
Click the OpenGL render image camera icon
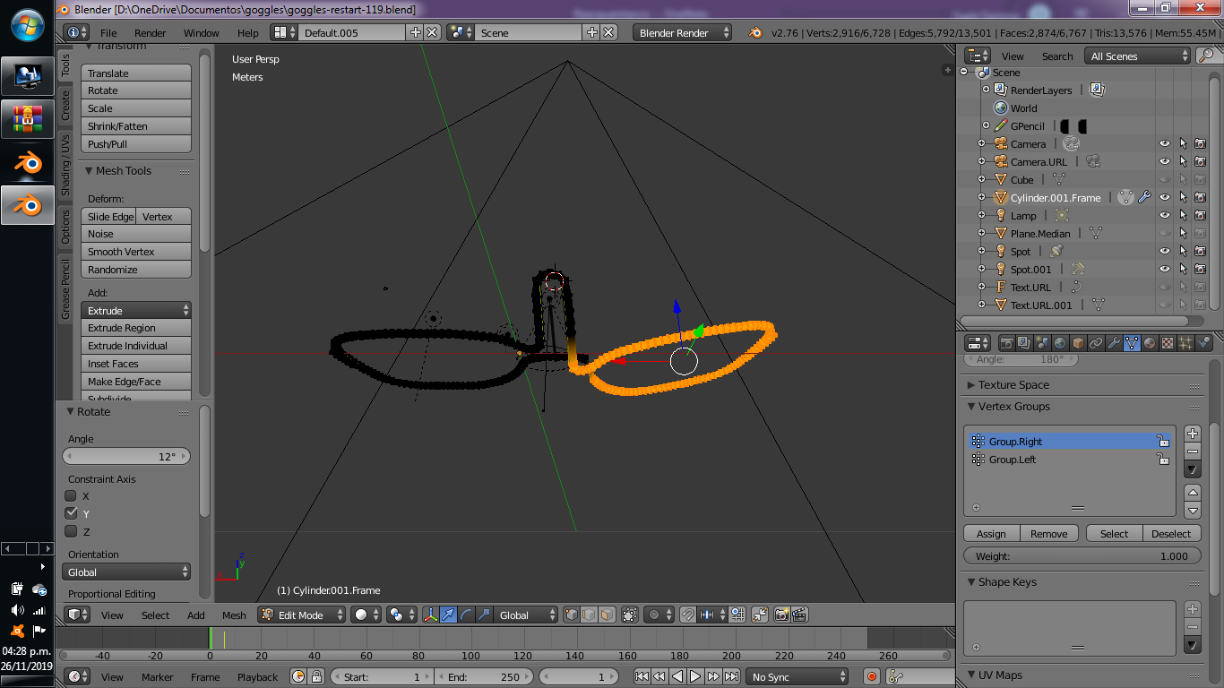point(781,615)
